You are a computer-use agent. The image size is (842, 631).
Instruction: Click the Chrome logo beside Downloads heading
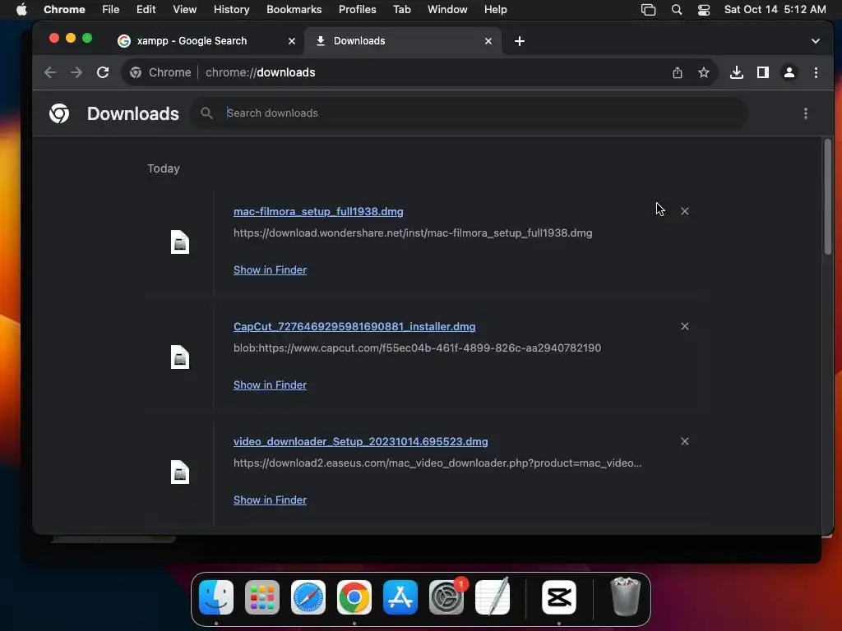tap(59, 113)
